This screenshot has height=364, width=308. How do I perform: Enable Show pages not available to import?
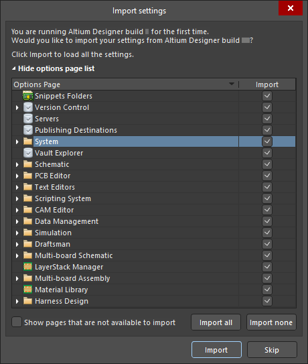click(x=17, y=322)
